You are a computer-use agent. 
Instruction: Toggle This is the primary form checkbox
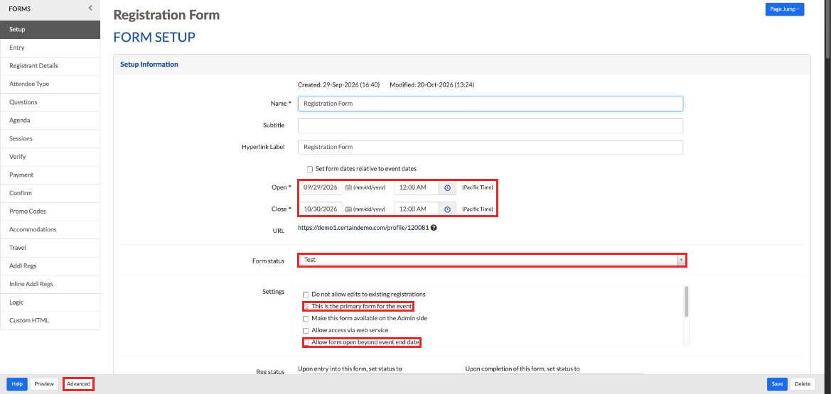click(305, 306)
